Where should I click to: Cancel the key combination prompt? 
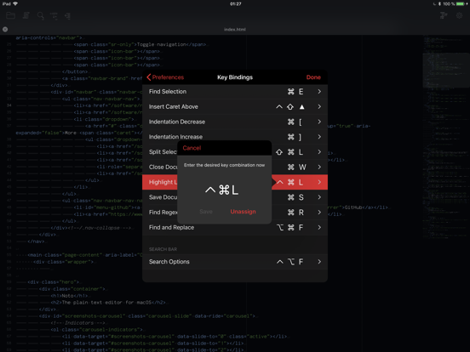pos(192,148)
